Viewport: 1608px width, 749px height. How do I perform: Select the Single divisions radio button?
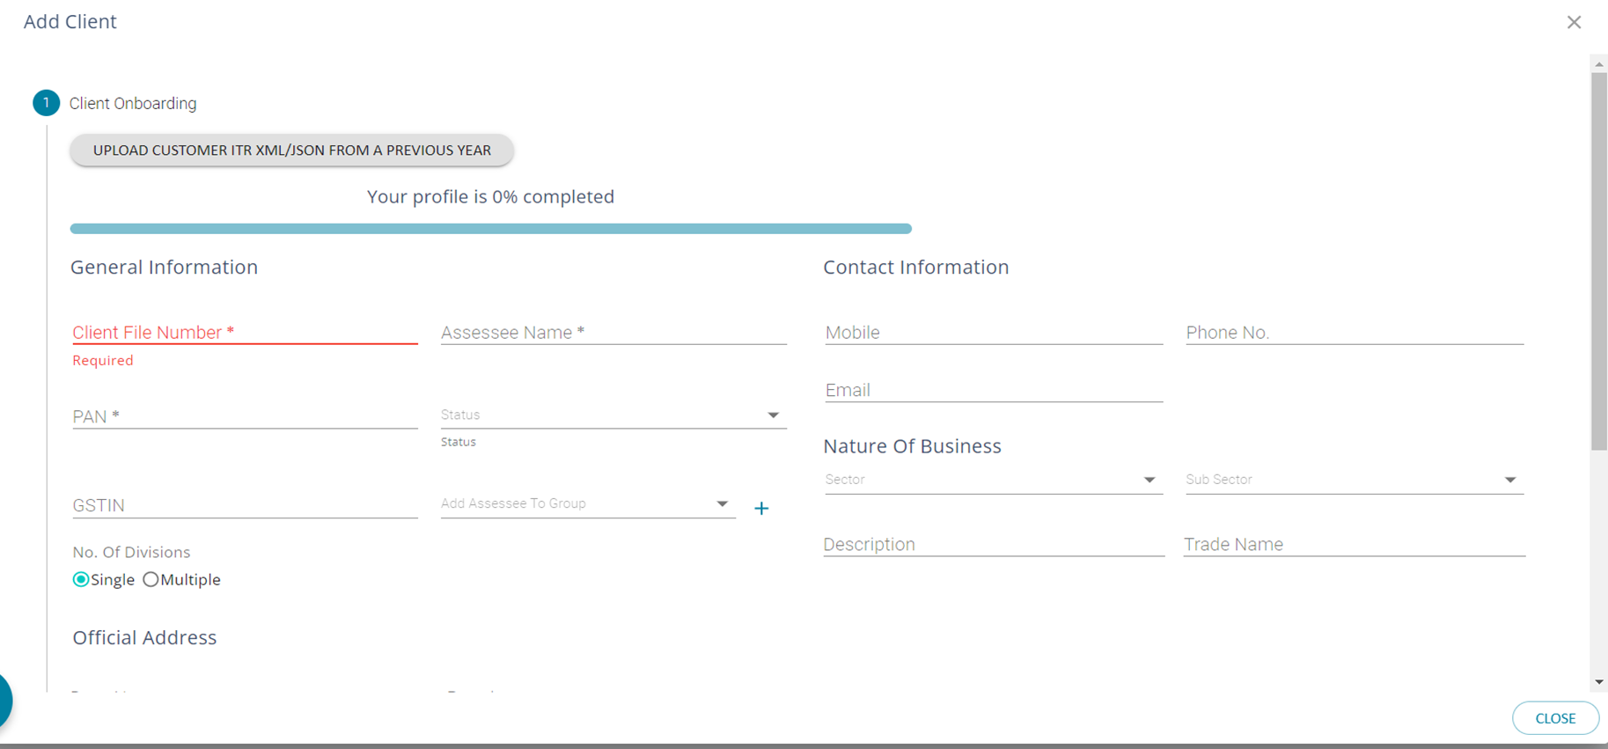81,579
